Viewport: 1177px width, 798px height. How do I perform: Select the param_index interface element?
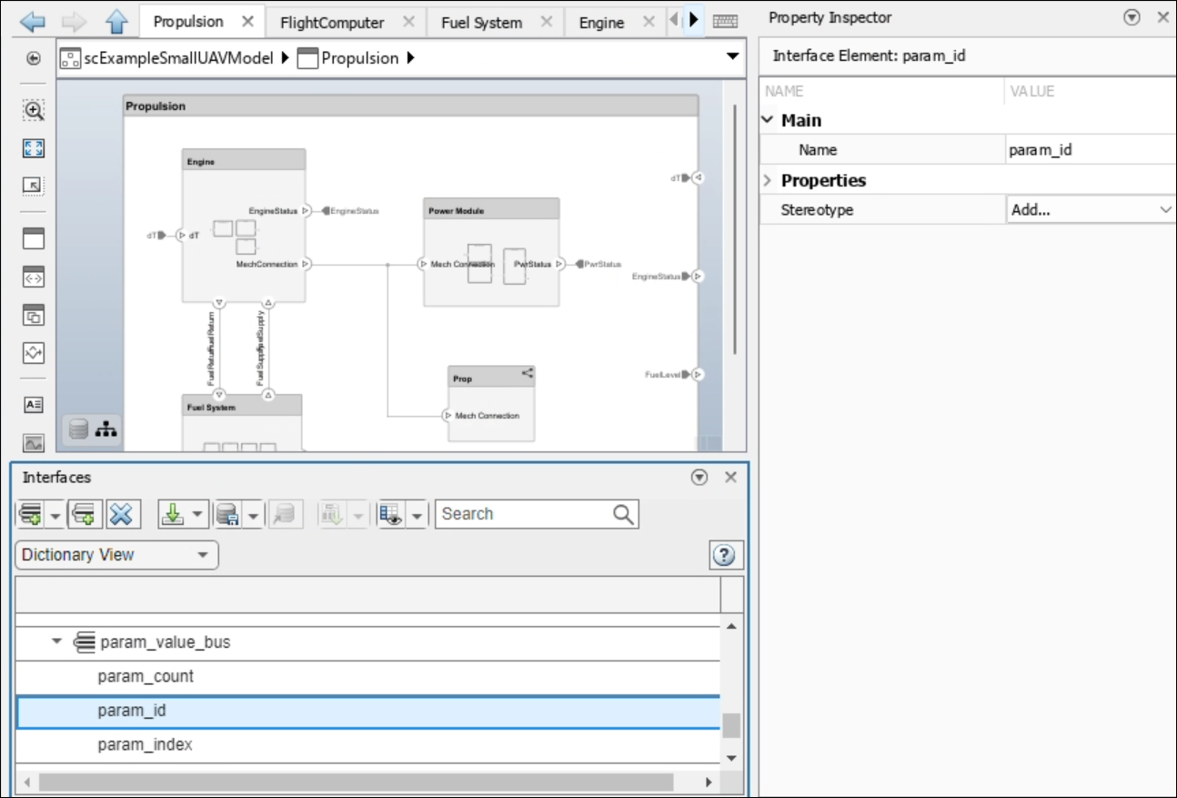click(x=146, y=745)
